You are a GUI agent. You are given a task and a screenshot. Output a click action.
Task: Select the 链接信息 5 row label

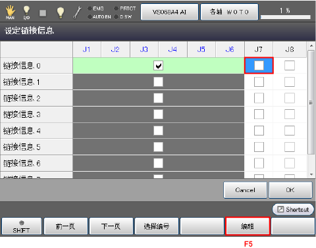36,147
